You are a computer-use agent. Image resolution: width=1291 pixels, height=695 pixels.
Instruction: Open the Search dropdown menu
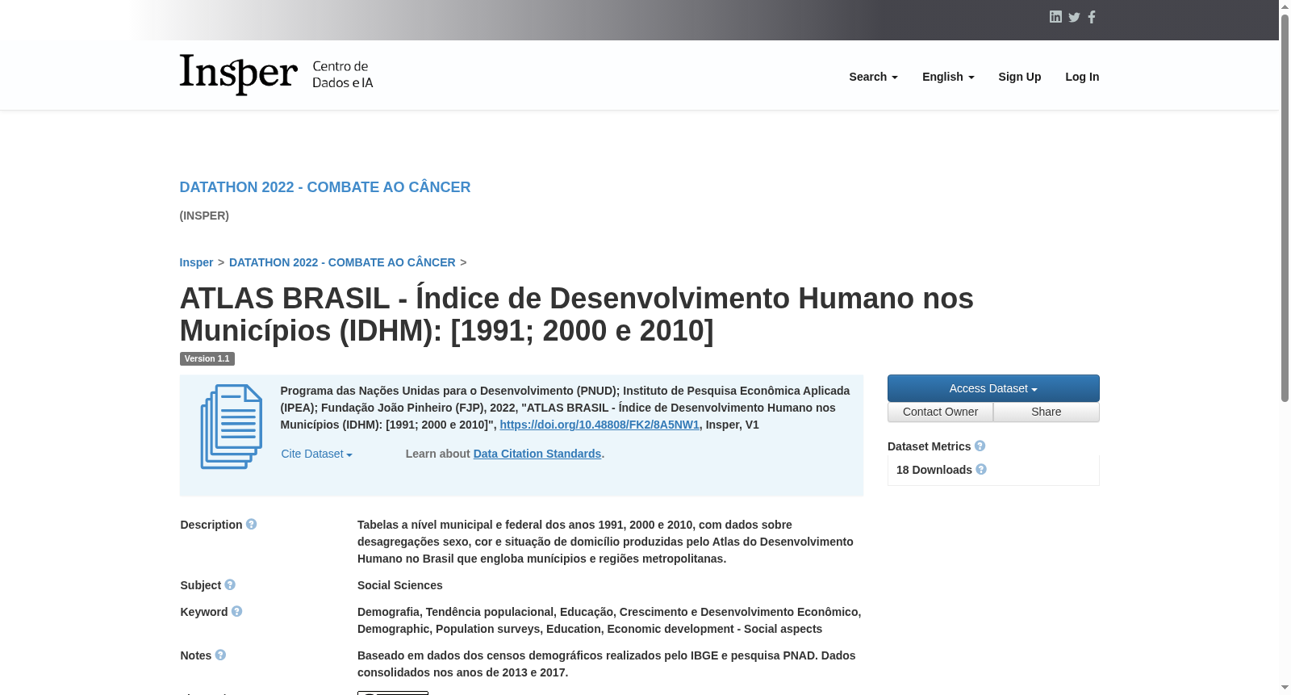coord(873,77)
